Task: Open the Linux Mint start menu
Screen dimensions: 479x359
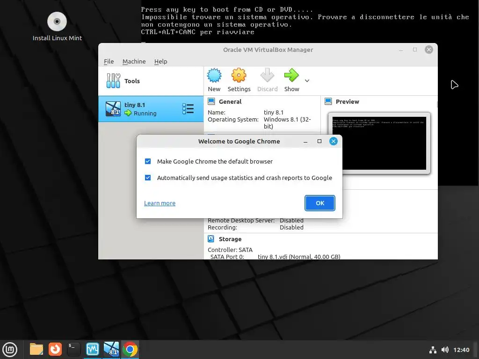Action: (10, 350)
